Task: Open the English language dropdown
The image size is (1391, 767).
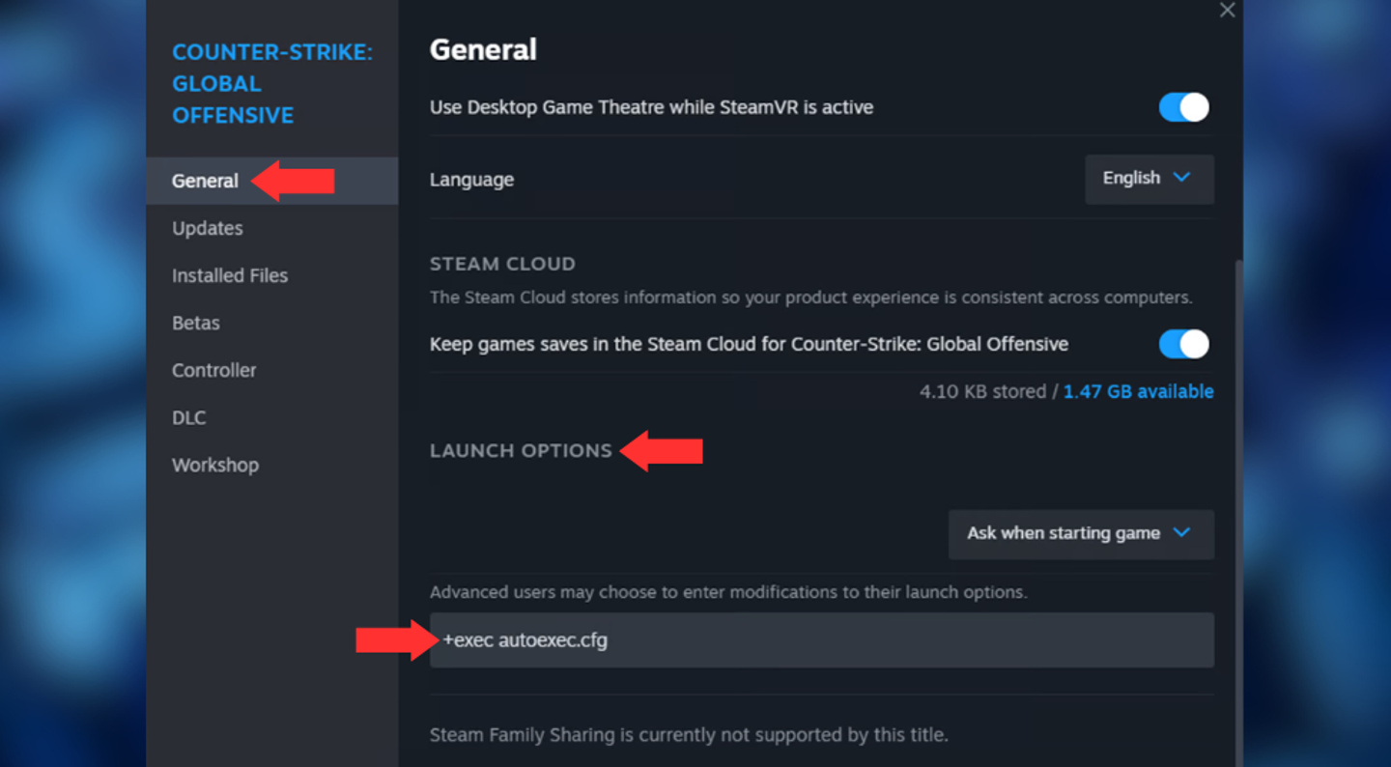Action: pos(1150,179)
